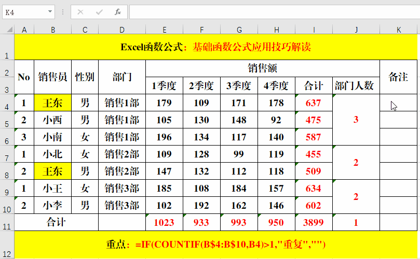This screenshot has height=259, width=420.
Task: Select row 7 header
Action: [x=7, y=154]
